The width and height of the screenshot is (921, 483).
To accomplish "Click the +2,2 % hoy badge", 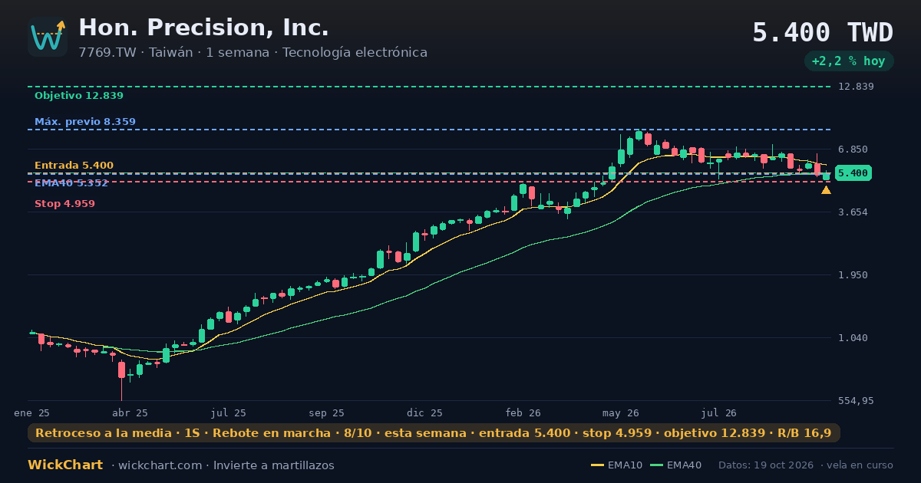I will click(x=849, y=61).
